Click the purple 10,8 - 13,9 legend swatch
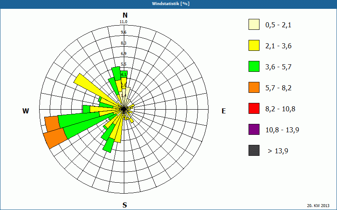The image size is (337, 210). pyautogui.click(x=254, y=129)
